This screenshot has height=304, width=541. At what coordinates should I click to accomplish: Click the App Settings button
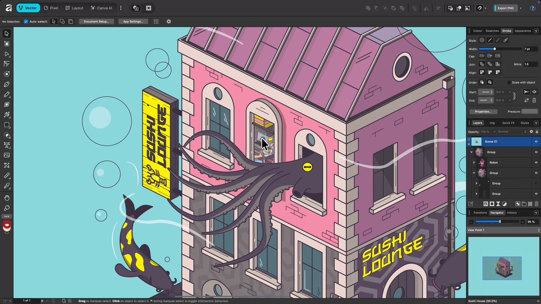click(x=133, y=21)
